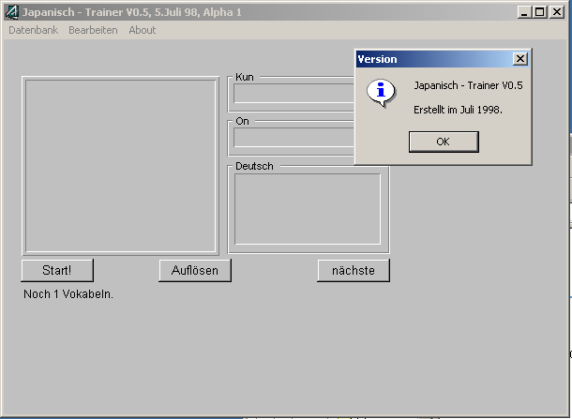Minimize the Japanisch-Trainer window
Screen dimensions: 572x419
525,11
